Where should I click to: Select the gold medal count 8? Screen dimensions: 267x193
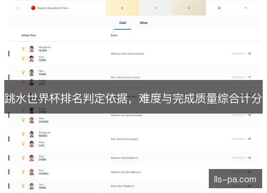(122, 8)
